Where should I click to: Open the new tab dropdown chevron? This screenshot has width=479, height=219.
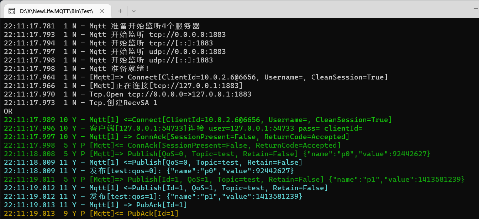click(133, 11)
